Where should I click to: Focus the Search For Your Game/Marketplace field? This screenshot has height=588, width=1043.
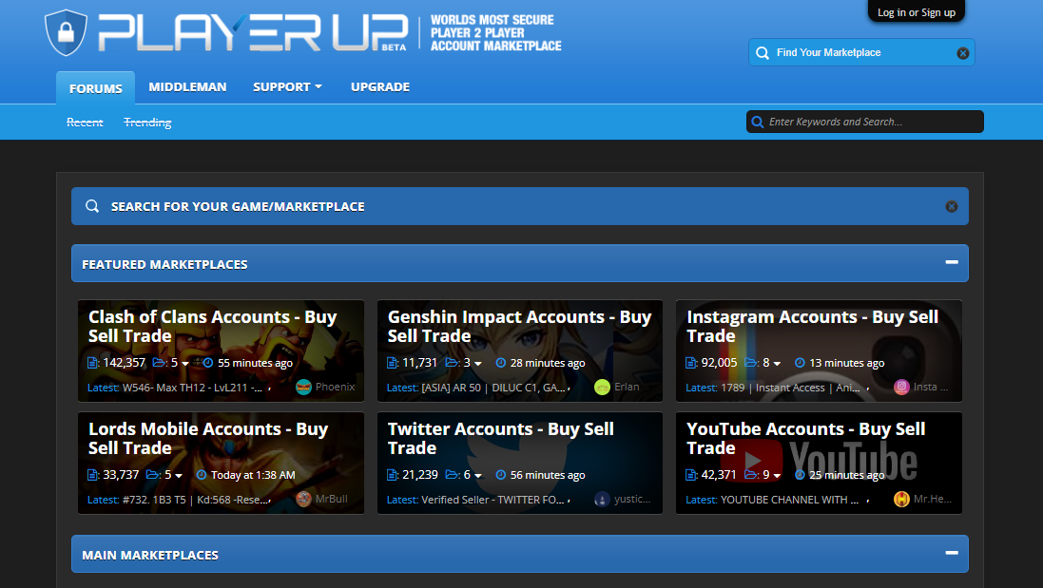519,206
